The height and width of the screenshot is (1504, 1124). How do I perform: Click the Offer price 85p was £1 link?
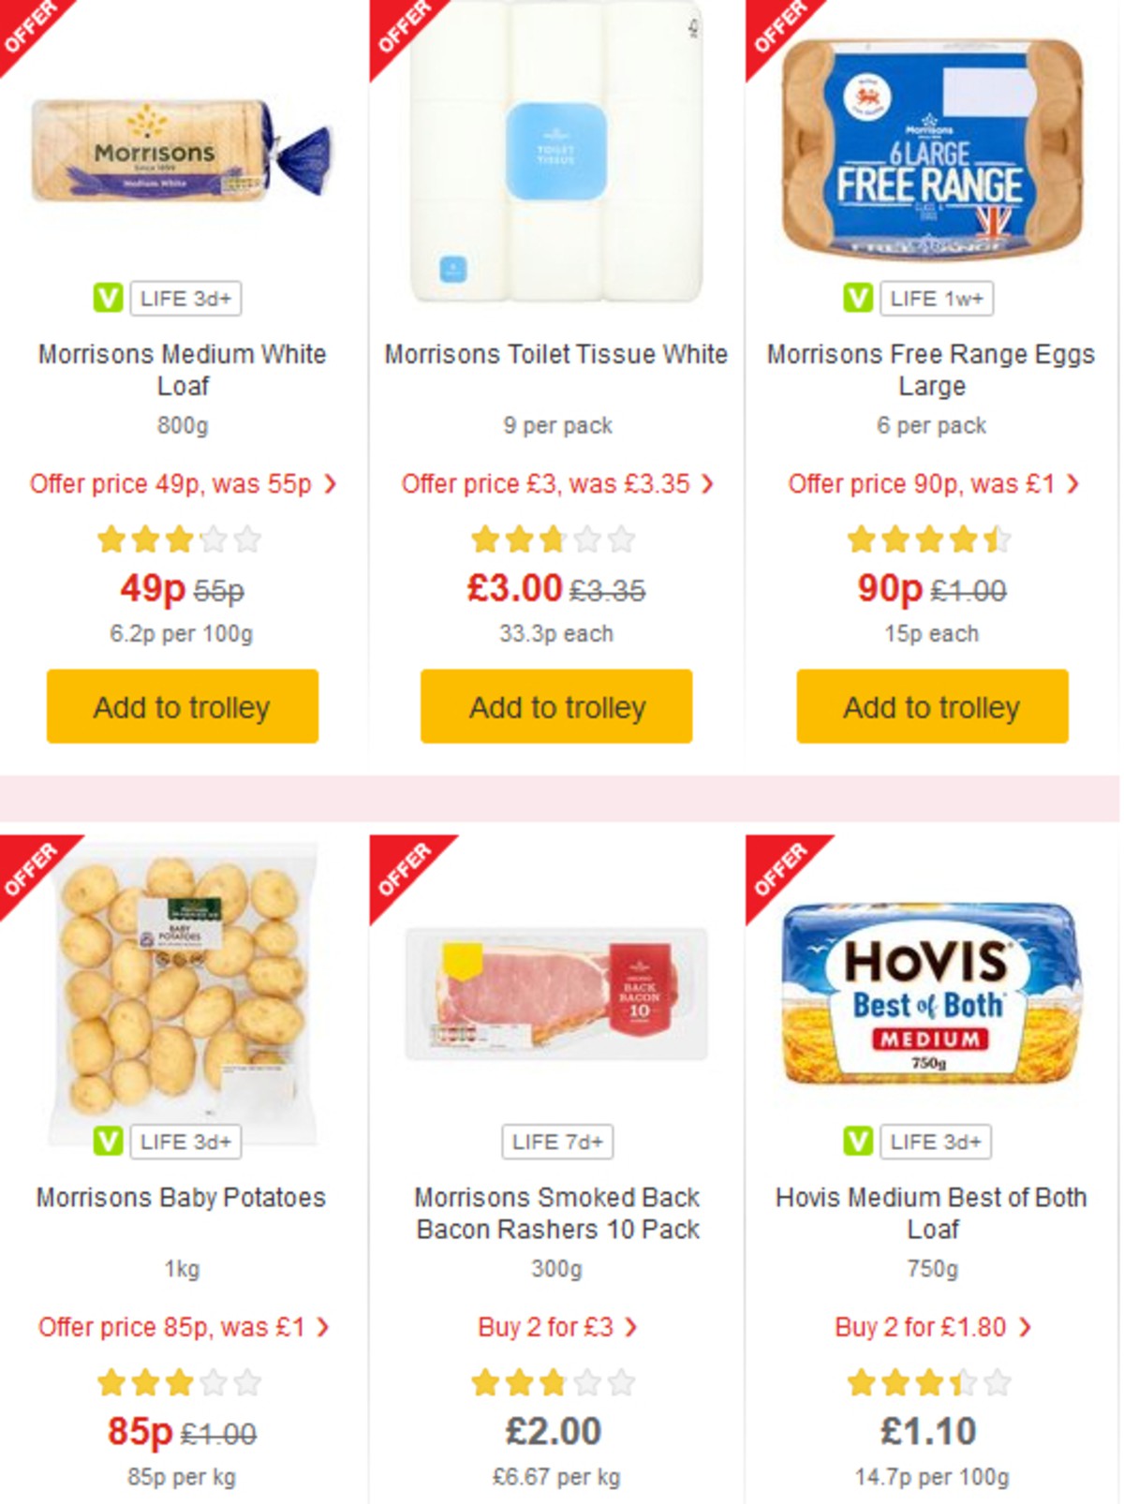click(x=182, y=1327)
